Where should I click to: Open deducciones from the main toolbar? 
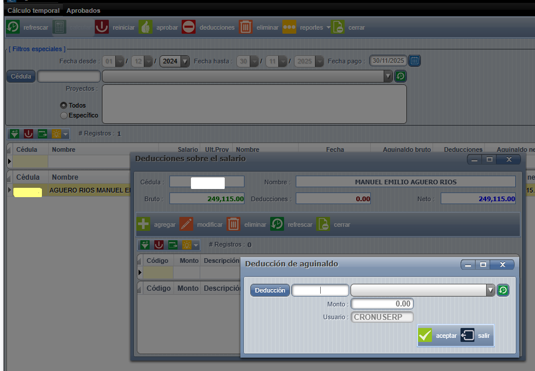189,27
